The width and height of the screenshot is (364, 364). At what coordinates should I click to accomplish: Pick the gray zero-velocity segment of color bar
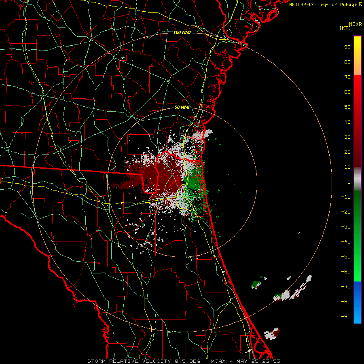[x=357, y=179]
